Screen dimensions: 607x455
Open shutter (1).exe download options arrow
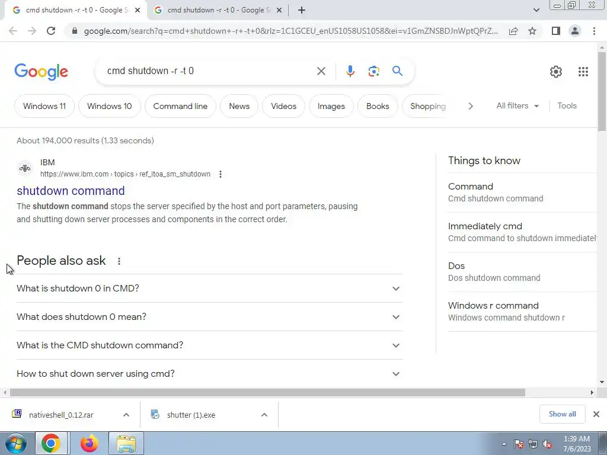264,415
